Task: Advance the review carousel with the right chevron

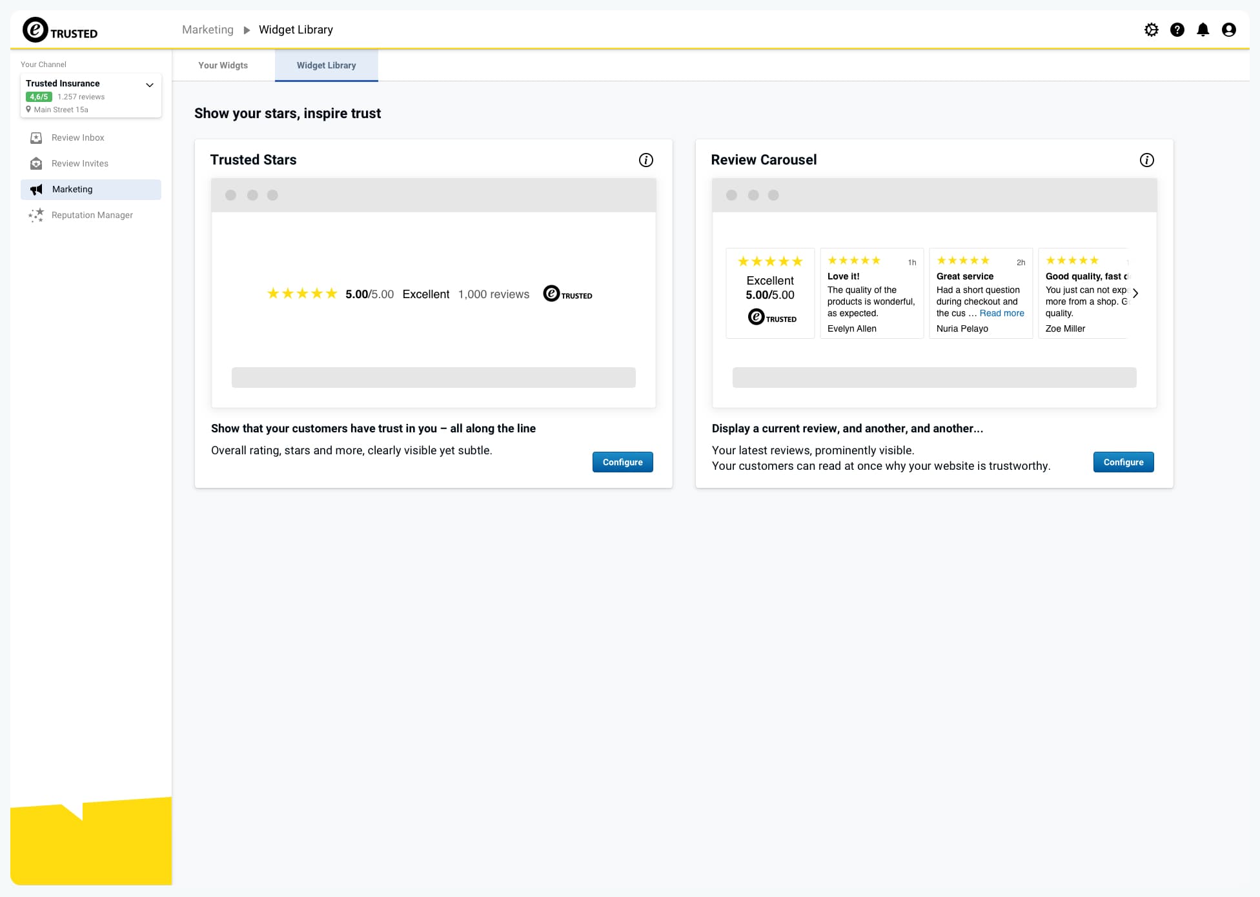Action: (x=1135, y=294)
